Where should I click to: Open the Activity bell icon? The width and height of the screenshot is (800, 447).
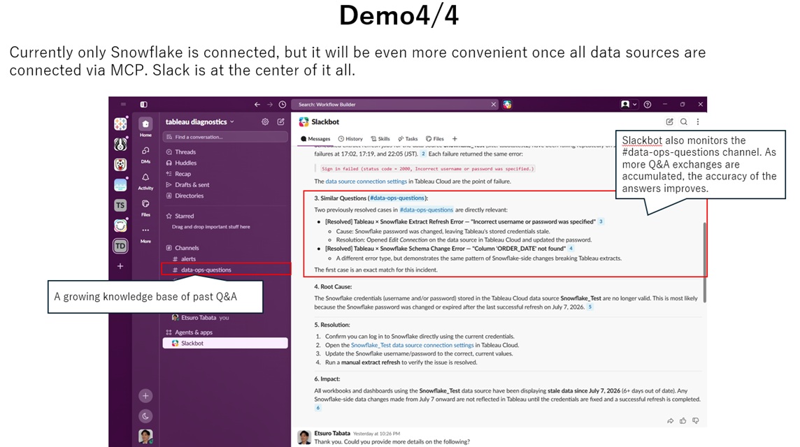point(145,177)
